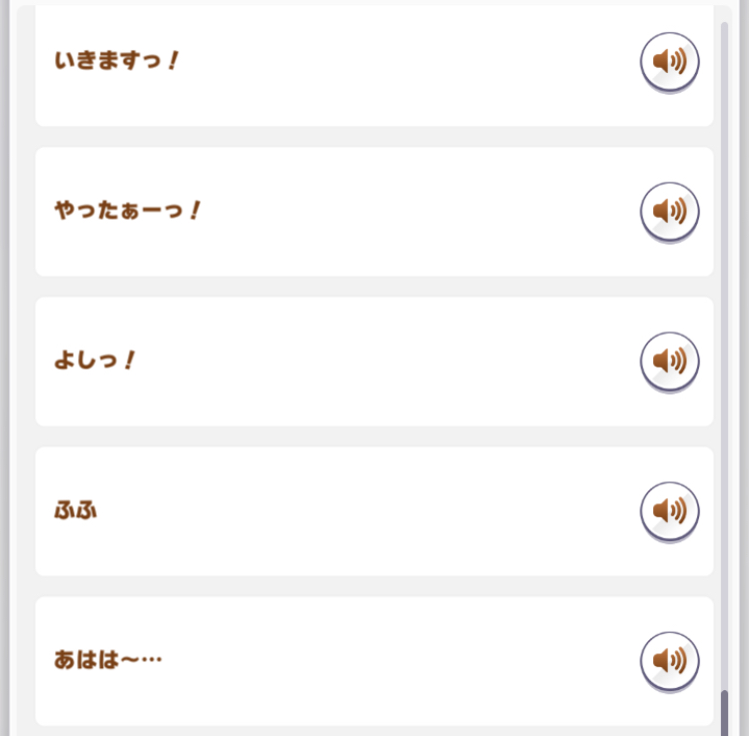
Task: Click the いきますっ！ text label
Action: click(x=116, y=61)
